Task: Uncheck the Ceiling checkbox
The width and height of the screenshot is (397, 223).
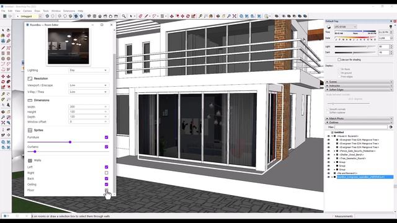Action: [106, 185]
